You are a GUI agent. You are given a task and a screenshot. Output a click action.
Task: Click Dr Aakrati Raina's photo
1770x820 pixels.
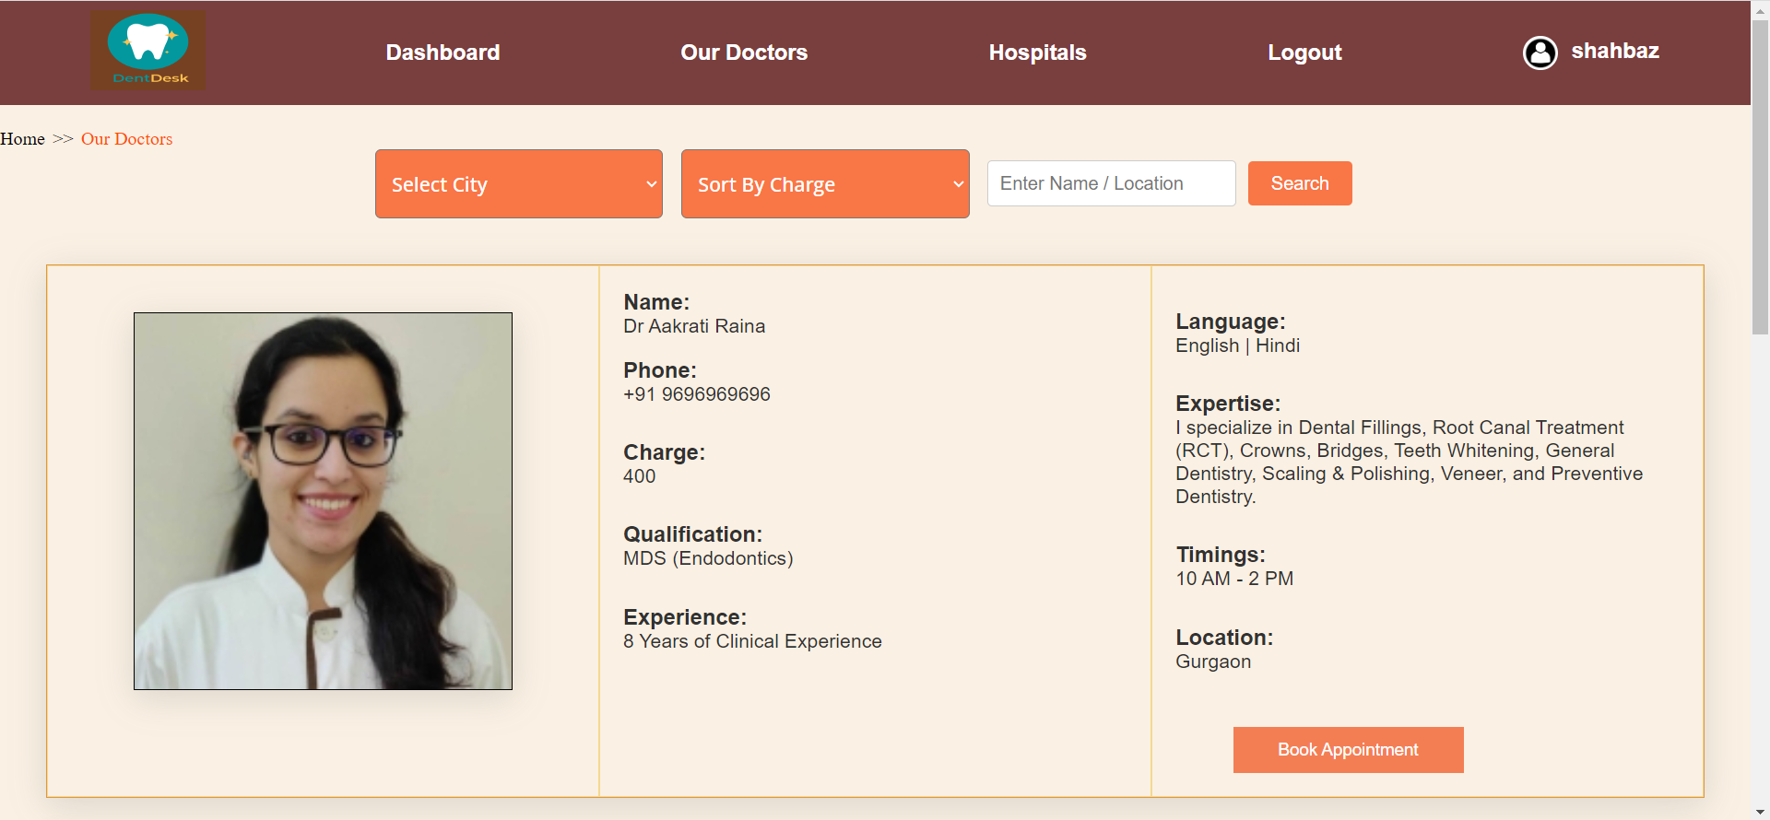click(323, 501)
